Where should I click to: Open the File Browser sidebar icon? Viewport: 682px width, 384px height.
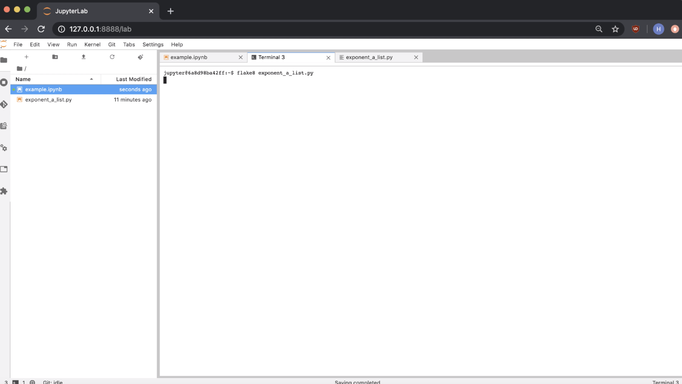click(4, 60)
